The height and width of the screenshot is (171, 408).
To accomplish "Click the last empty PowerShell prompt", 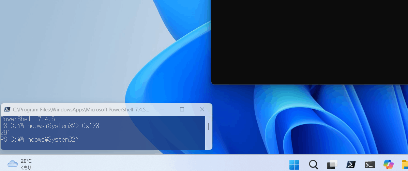I will pyautogui.click(x=39, y=140).
